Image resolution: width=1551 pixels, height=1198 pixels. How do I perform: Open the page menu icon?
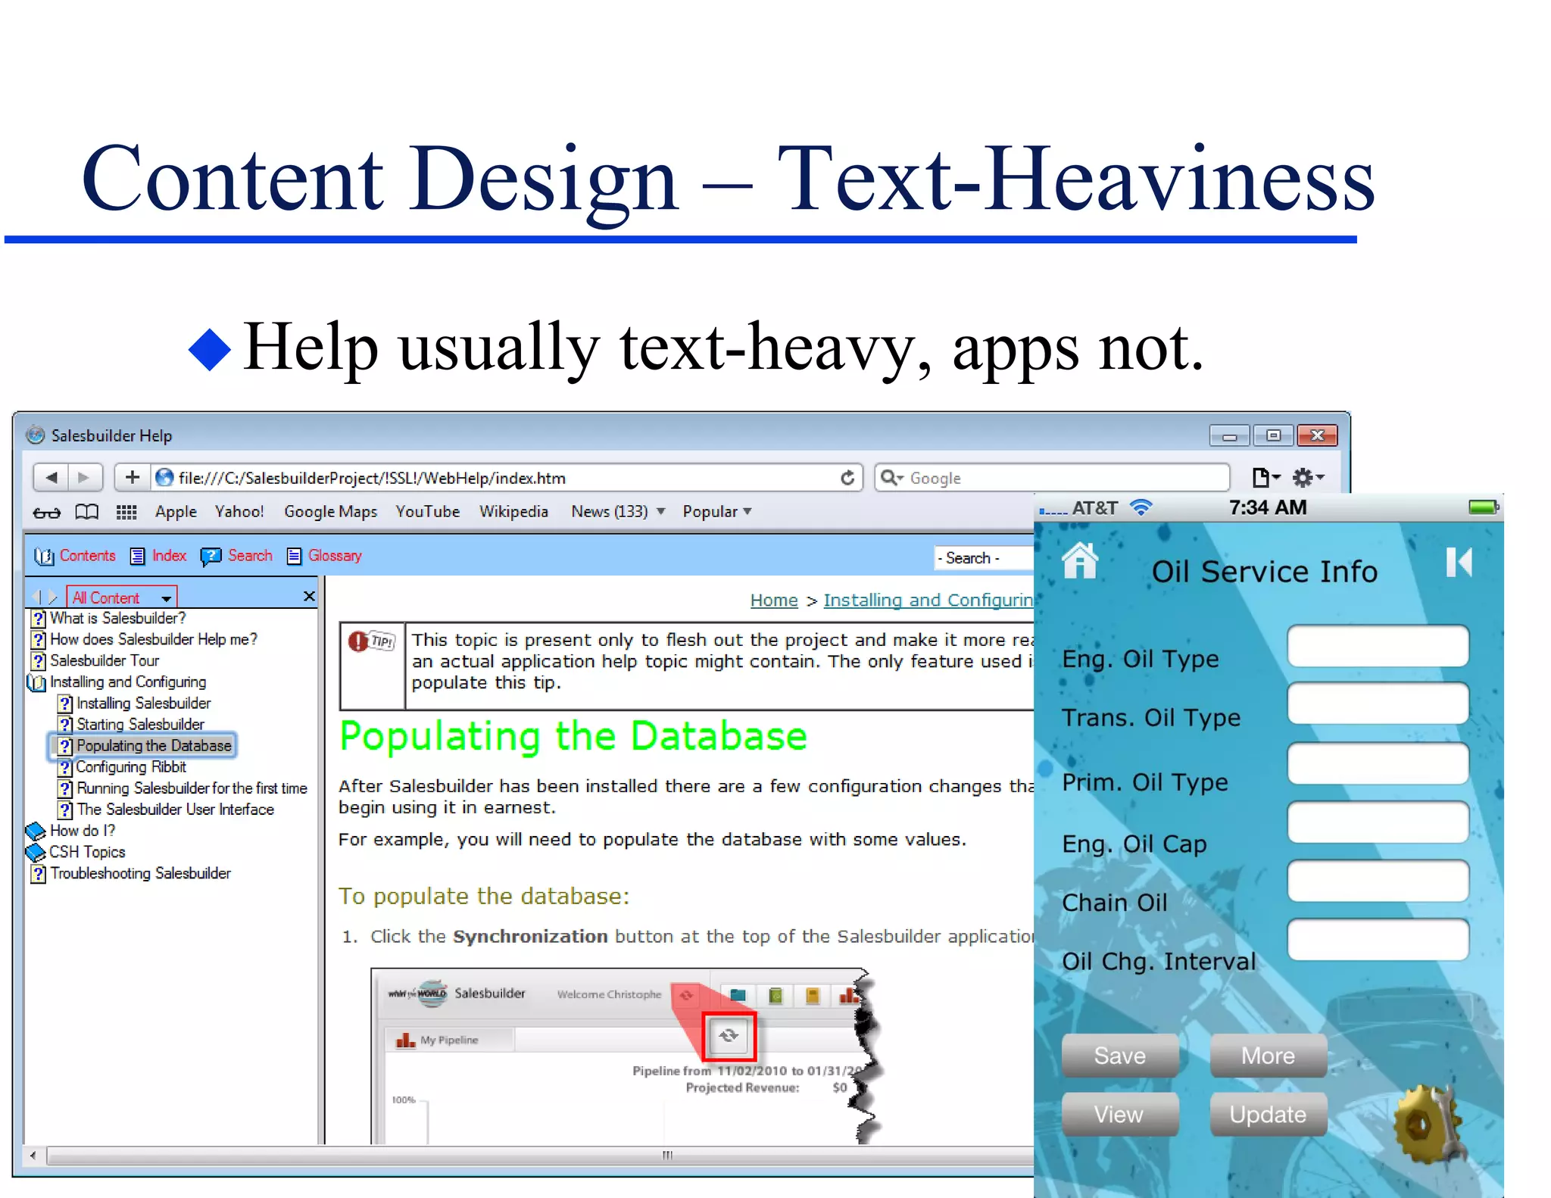(1265, 477)
